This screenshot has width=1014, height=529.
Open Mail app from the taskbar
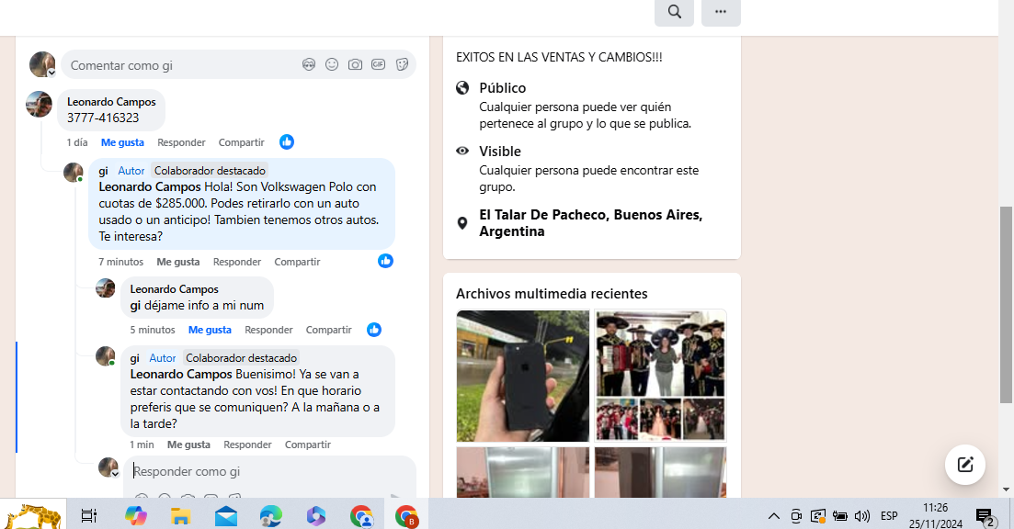tap(226, 515)
